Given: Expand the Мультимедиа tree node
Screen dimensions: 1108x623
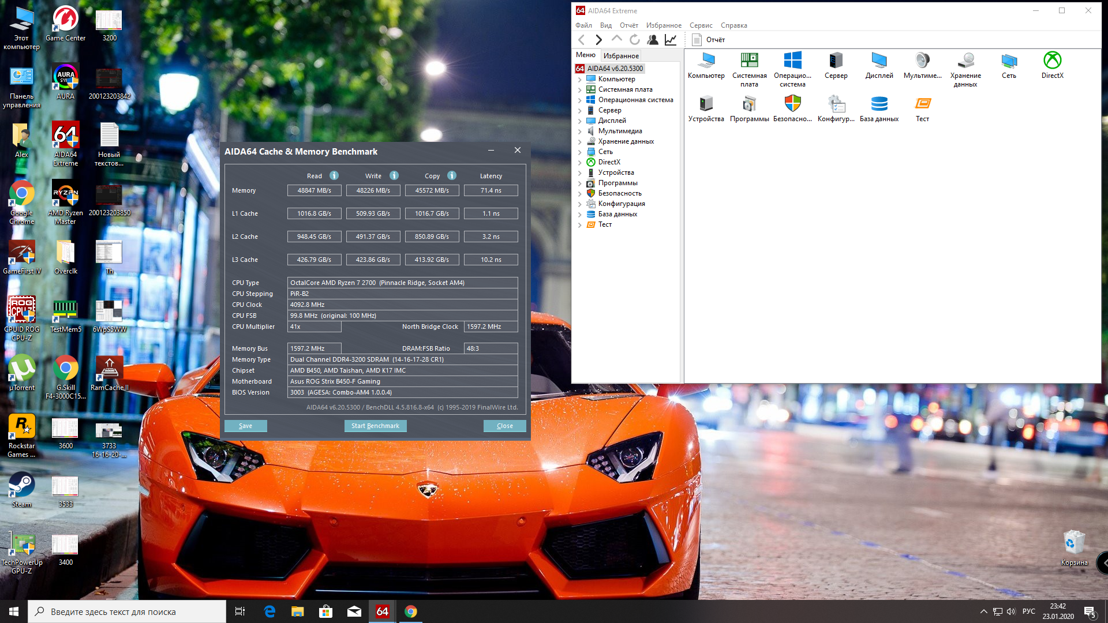Looking at the screenshot, I should click(x=579, y=132).
